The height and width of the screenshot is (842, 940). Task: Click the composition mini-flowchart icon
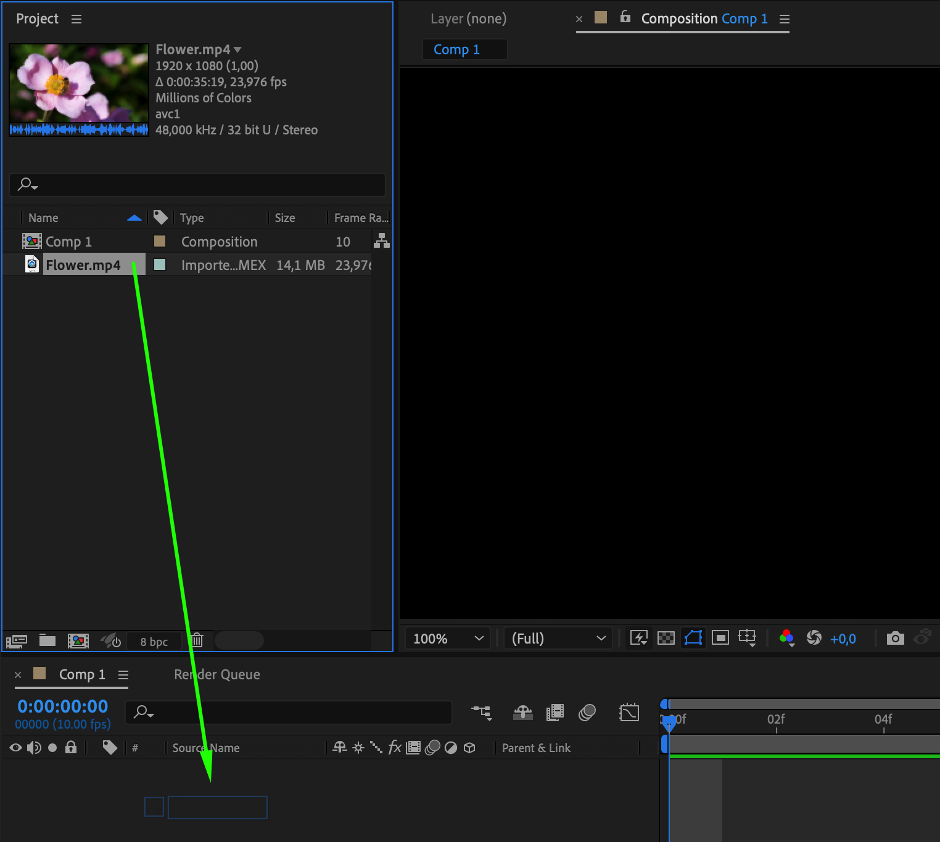pos(482,713)
